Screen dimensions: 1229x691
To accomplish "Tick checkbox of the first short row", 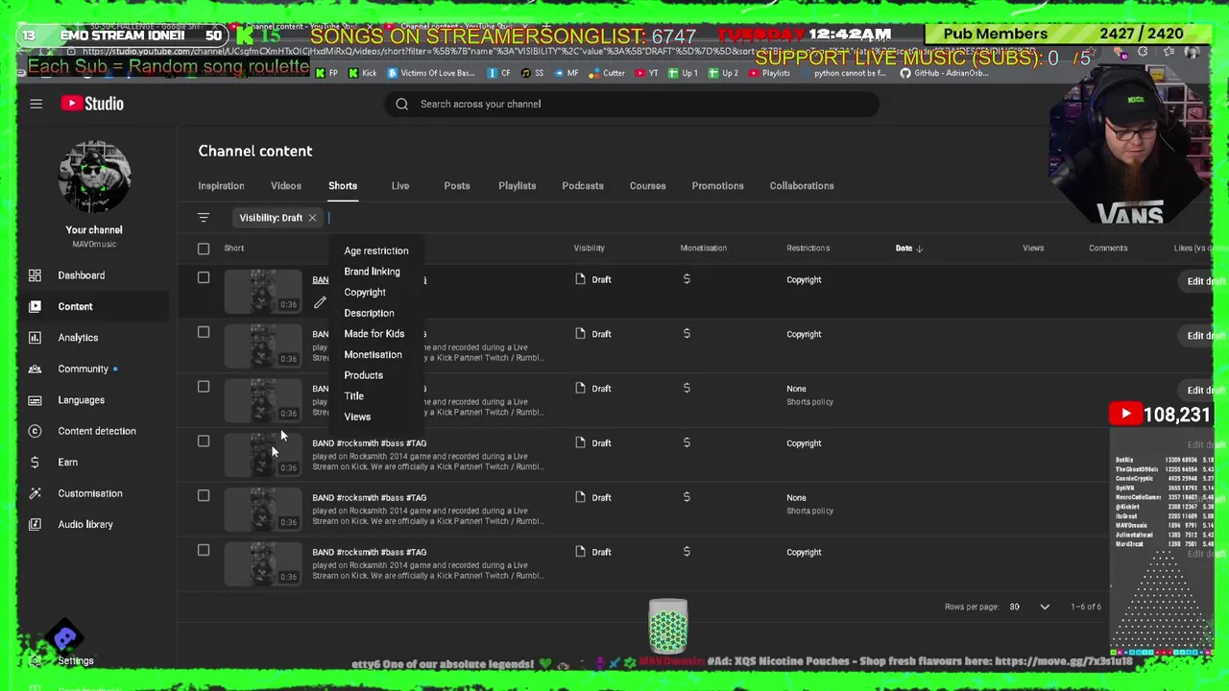I will tap(204, 278).
